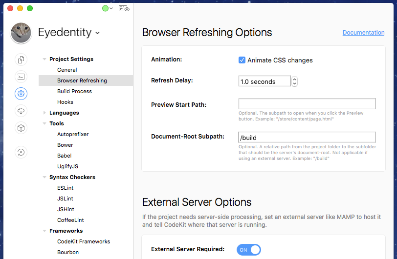Turn off External Server Required switch
Screen dimensions: 397x259
tap(249, 250)
